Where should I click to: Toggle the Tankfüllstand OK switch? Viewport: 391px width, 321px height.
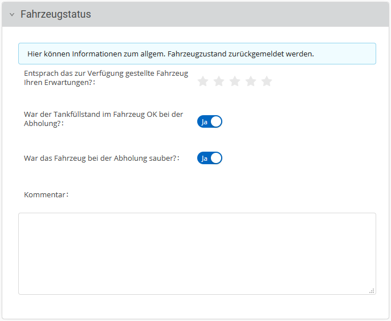pos(209,121)
